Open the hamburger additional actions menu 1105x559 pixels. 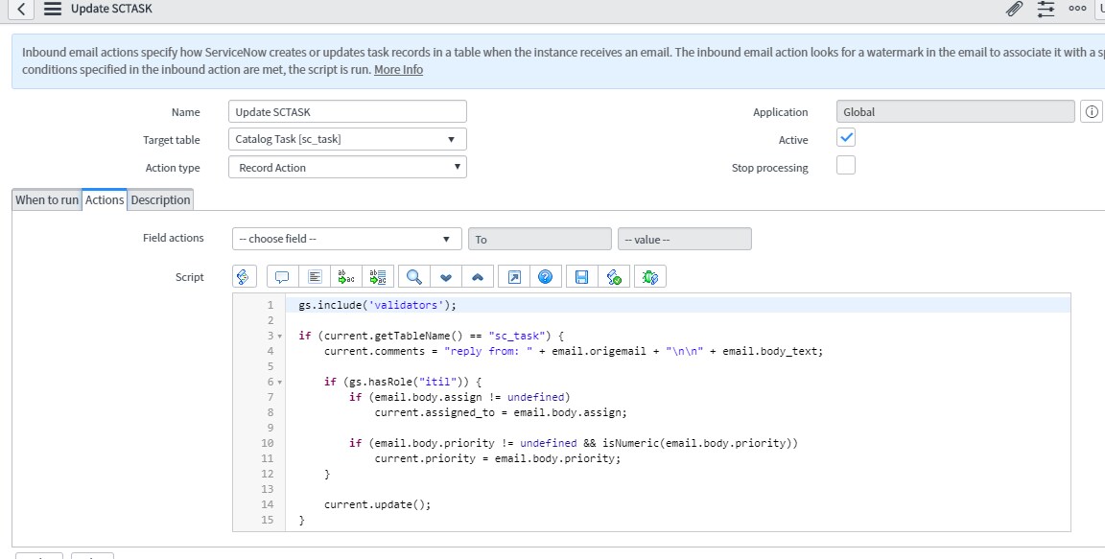coord(52,10)
